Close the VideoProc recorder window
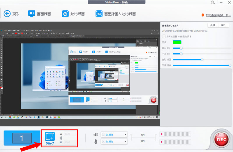Viewport: 233px width, 152px height. [x=229, y=2]
